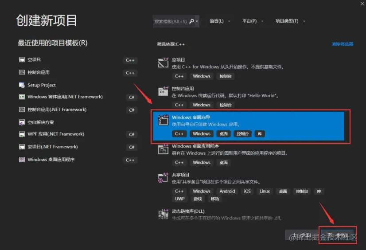Select 空项目 C++ in recent templates
This screenshot has width=366, height=250.
(78, 60)
